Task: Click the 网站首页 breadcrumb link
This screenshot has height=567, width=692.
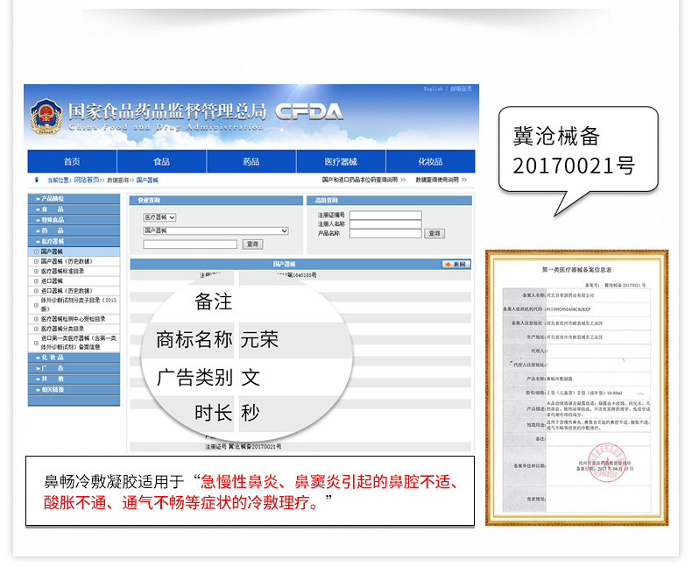Action: [x=87, y=181]
